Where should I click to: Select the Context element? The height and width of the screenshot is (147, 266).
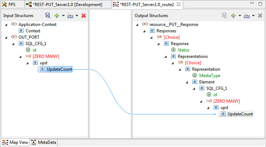coord(33,31)
